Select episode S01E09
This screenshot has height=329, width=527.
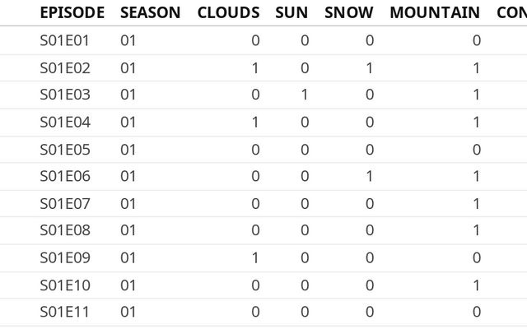point(65,257)
